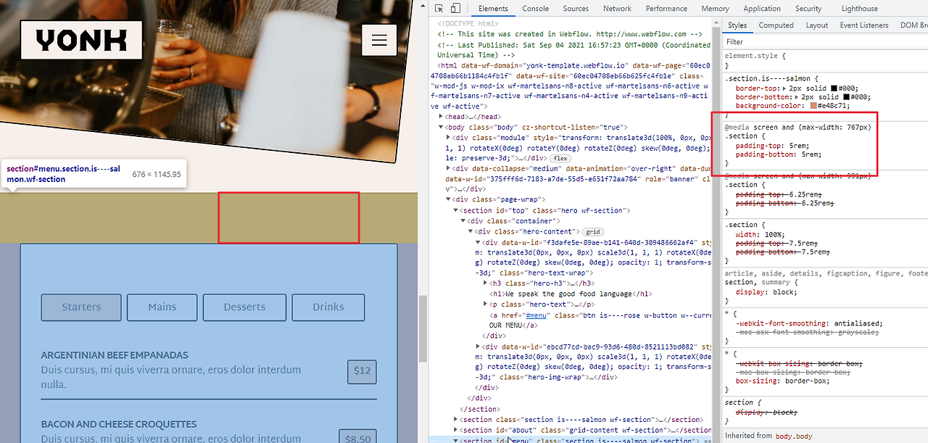
Task: Click the flex badge in the DOM tree
Action: point(560,158)
